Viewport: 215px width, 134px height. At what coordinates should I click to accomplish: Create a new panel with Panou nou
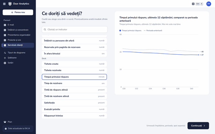18,12
